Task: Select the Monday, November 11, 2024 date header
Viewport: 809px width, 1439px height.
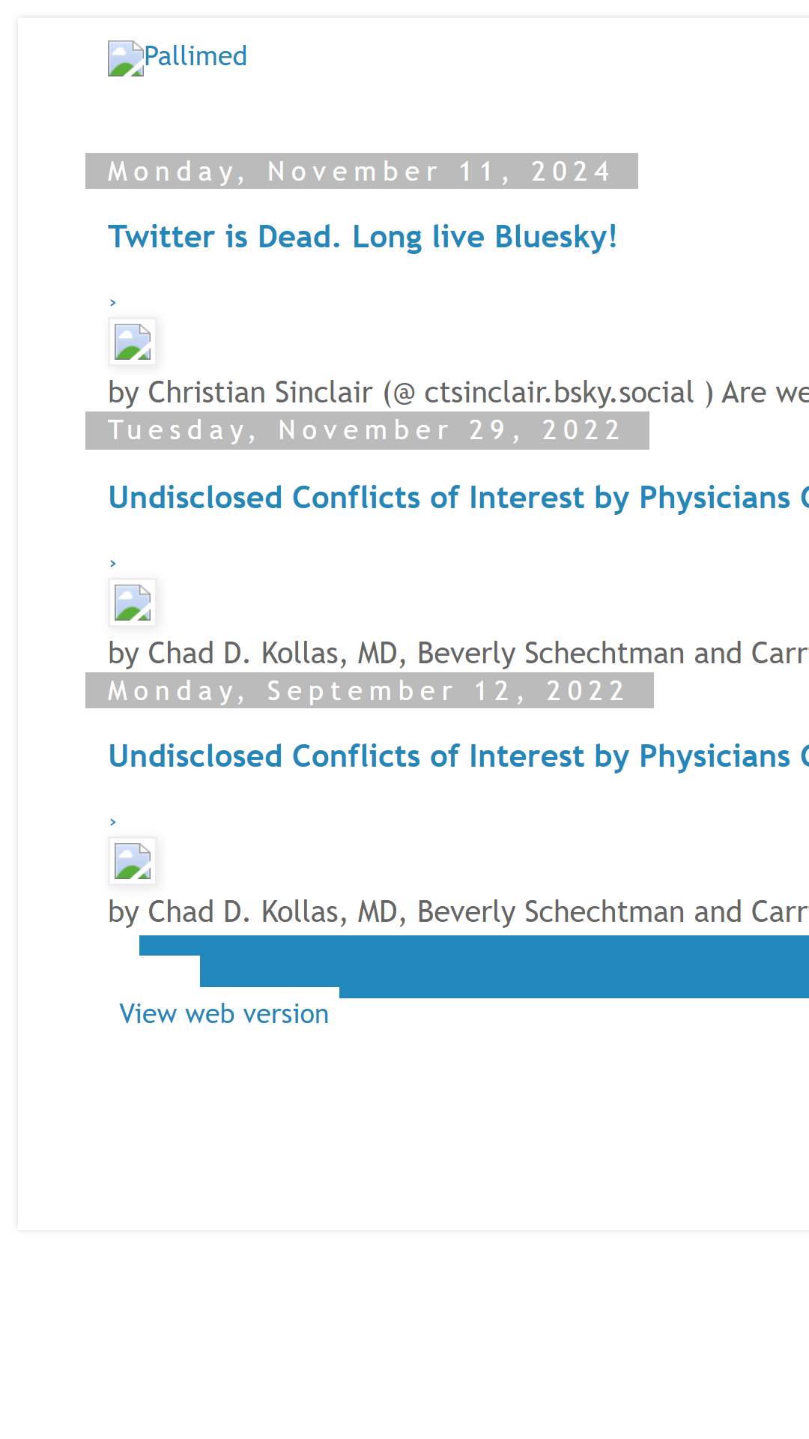Action: click(362, 171)
